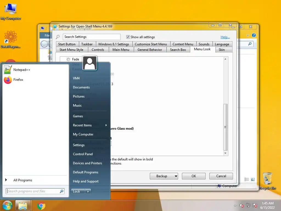The width and height of the screenshot is (281, 211).
Task: Show hidden tray icons
Action: click(235, 205)
